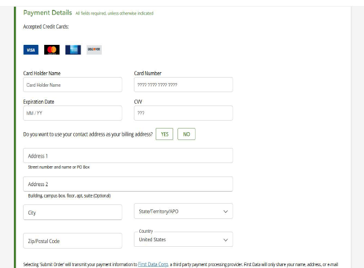Screen dimensions: 364x268
Task: Click the Mastercard logo
Action: pos(51,50)
